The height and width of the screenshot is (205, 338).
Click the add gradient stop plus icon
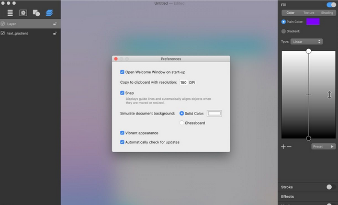(x=283, y=146)
